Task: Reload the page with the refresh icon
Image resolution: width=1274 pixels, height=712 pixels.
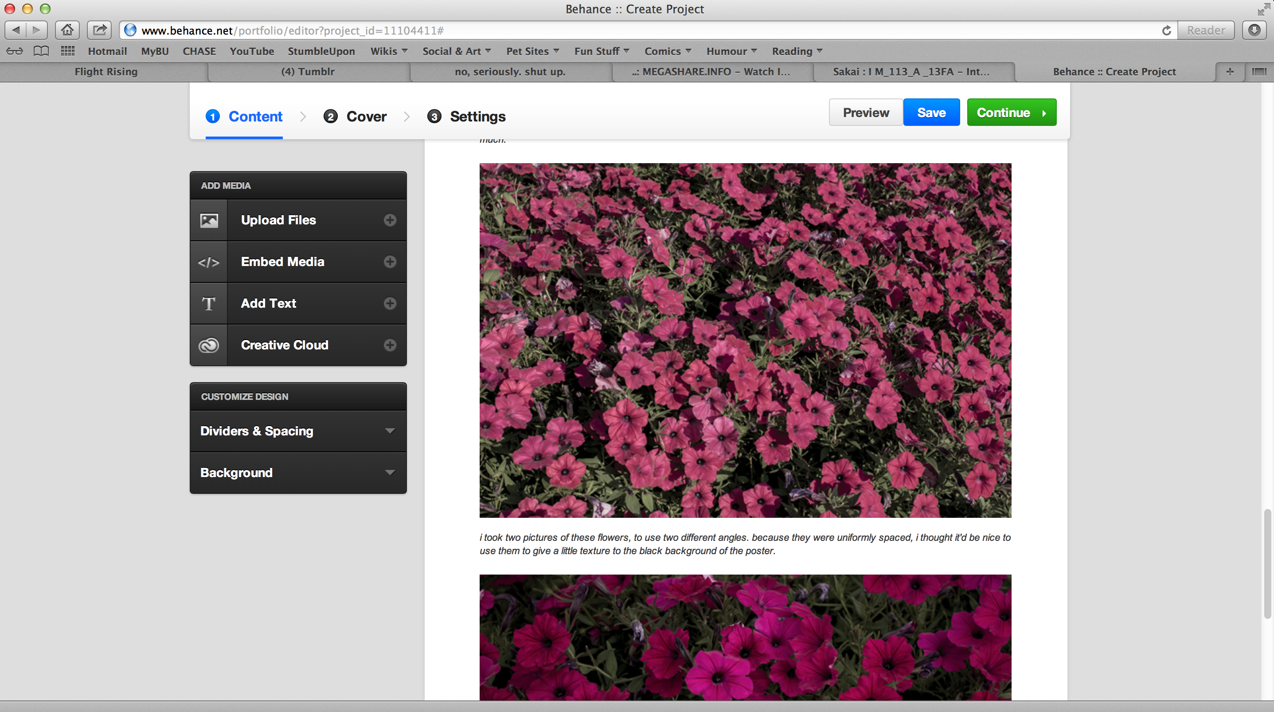Action: 1166,31
